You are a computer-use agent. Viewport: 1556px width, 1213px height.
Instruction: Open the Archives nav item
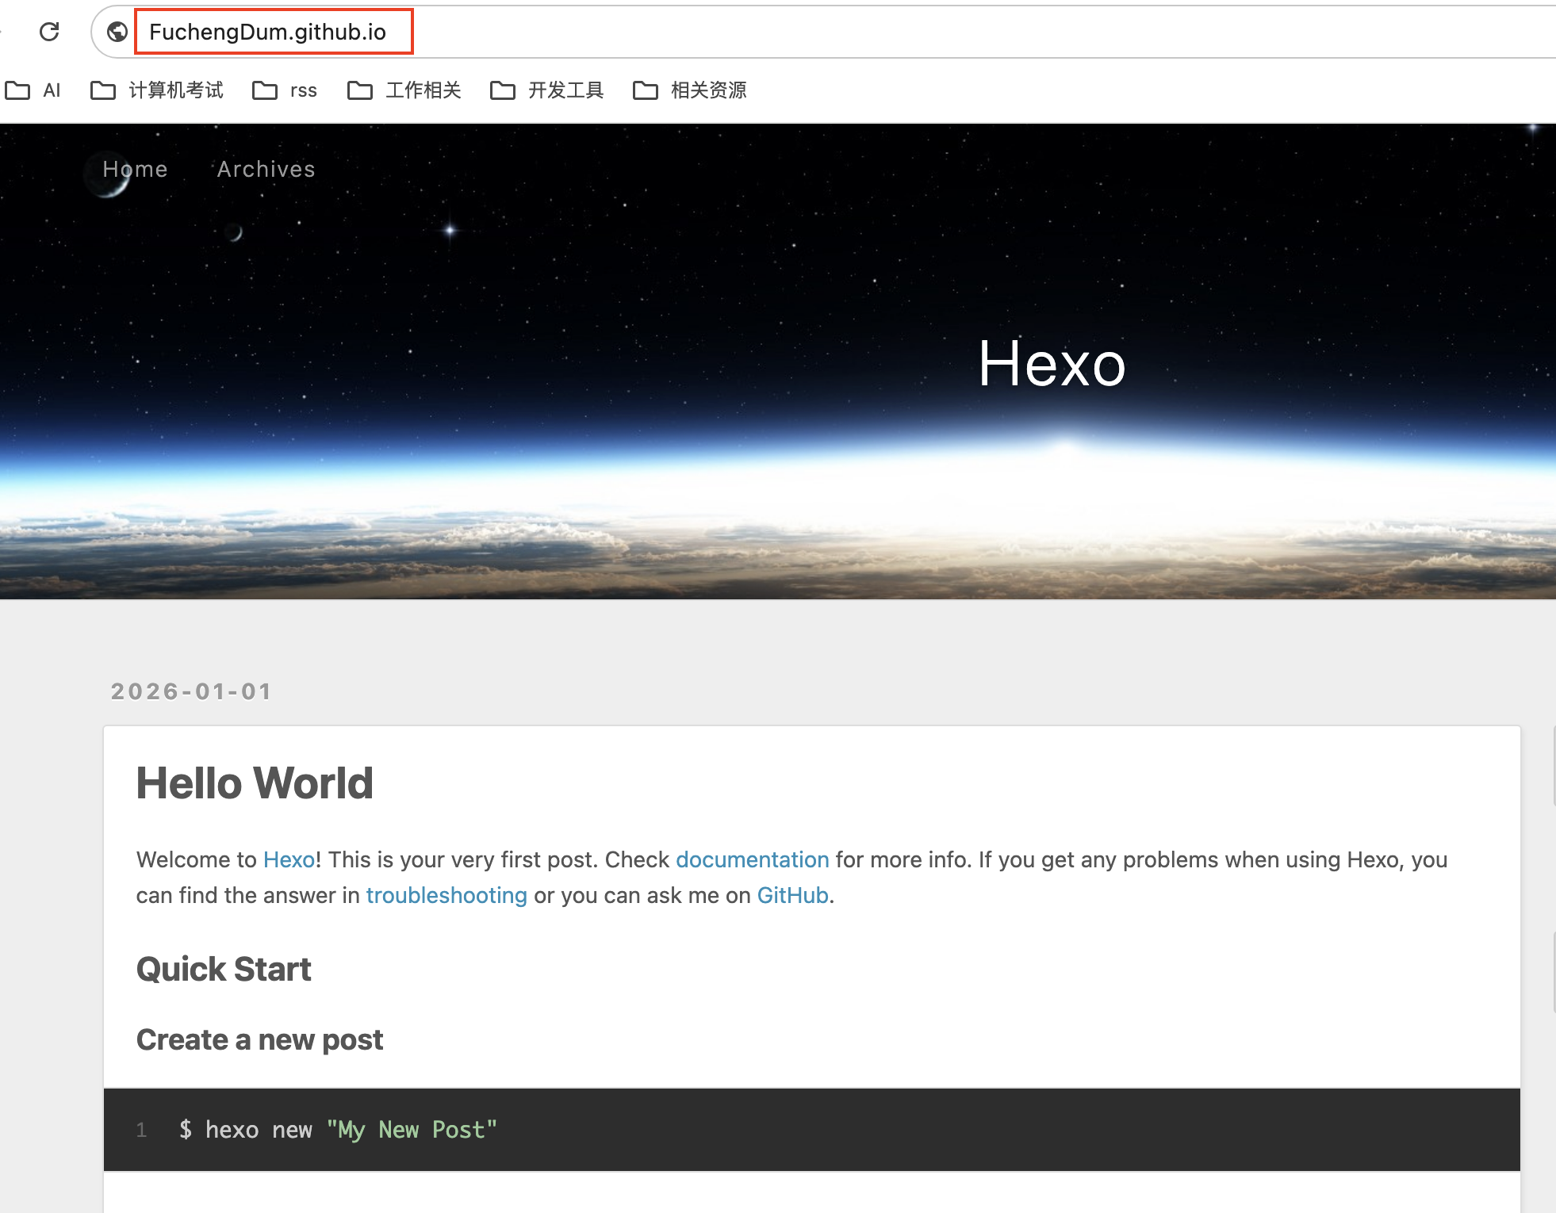click(266, 169)
